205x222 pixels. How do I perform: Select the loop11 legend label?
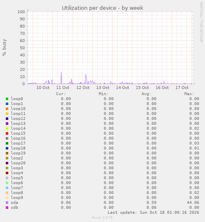click(x=18, y=114)
